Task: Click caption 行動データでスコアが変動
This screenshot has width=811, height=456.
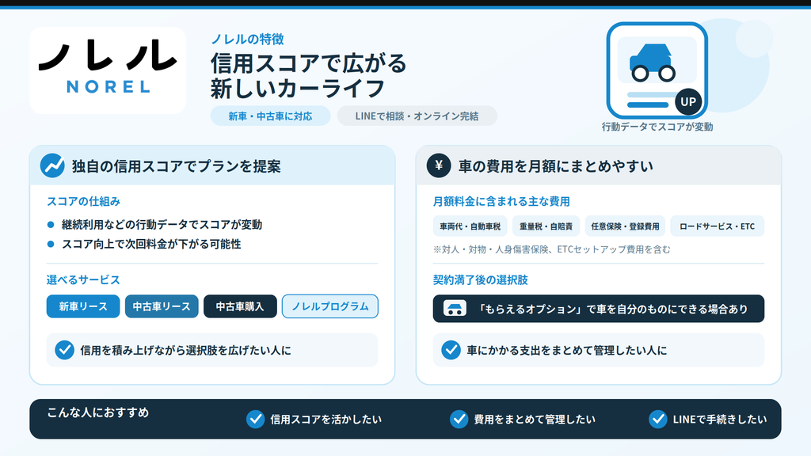Action: point(657,127)
